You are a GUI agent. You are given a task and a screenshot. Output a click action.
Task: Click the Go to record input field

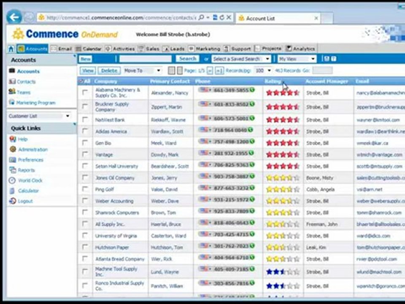(x=322, y=71)
